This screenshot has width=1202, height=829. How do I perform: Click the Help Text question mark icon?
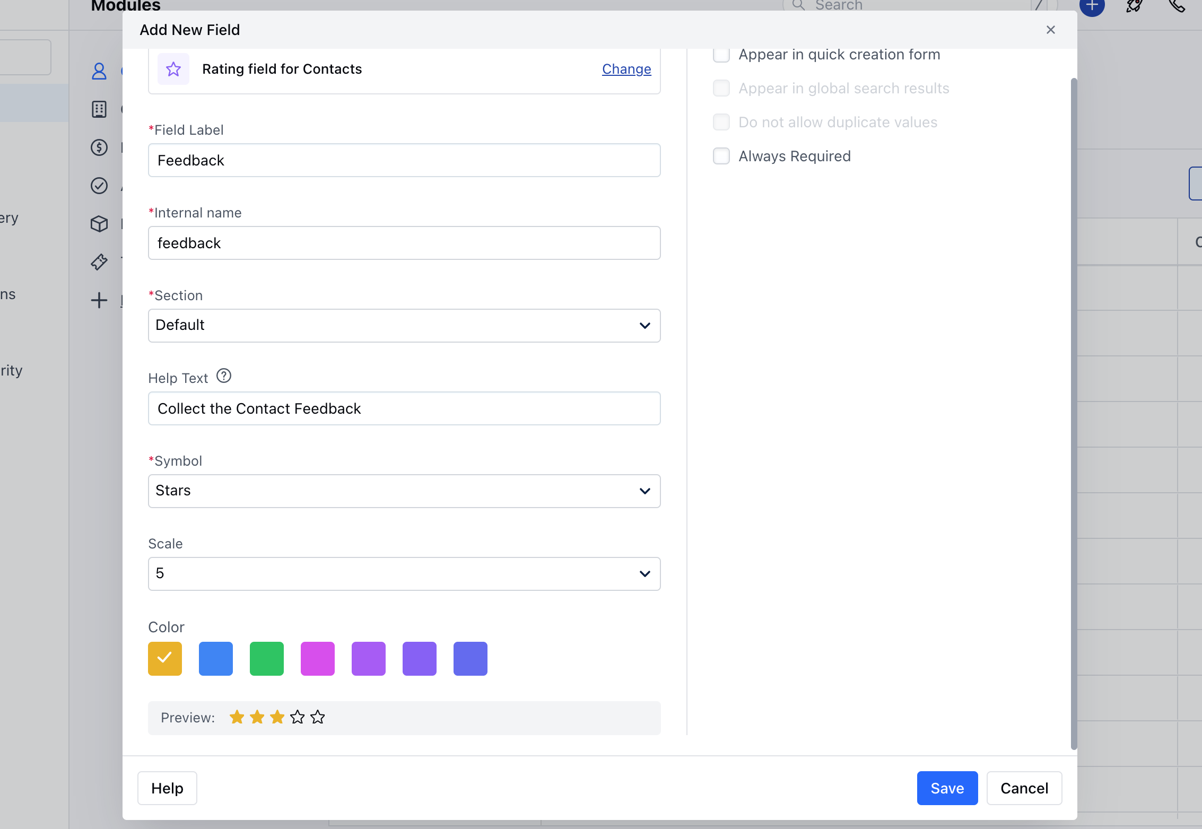coord(224,376)
